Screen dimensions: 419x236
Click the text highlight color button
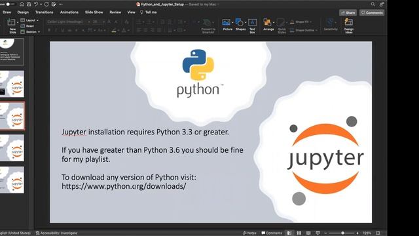coord(114,30)
